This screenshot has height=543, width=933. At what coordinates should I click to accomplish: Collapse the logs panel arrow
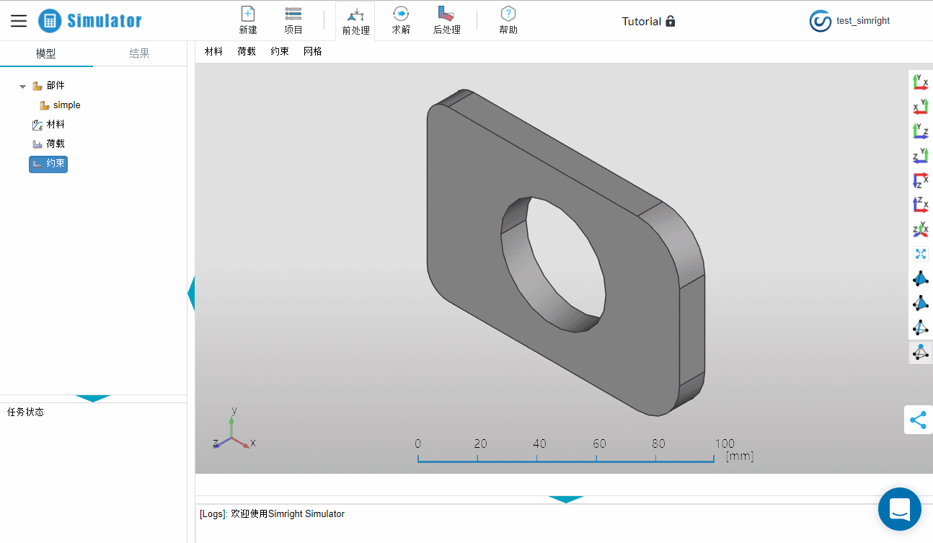tap(566, 499)
